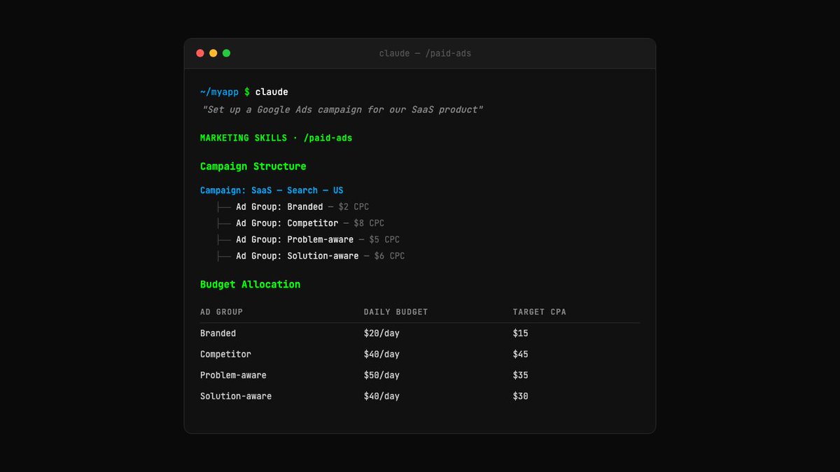Select the 'Ad Group: Problem-aware' tree row

point(308,239)
